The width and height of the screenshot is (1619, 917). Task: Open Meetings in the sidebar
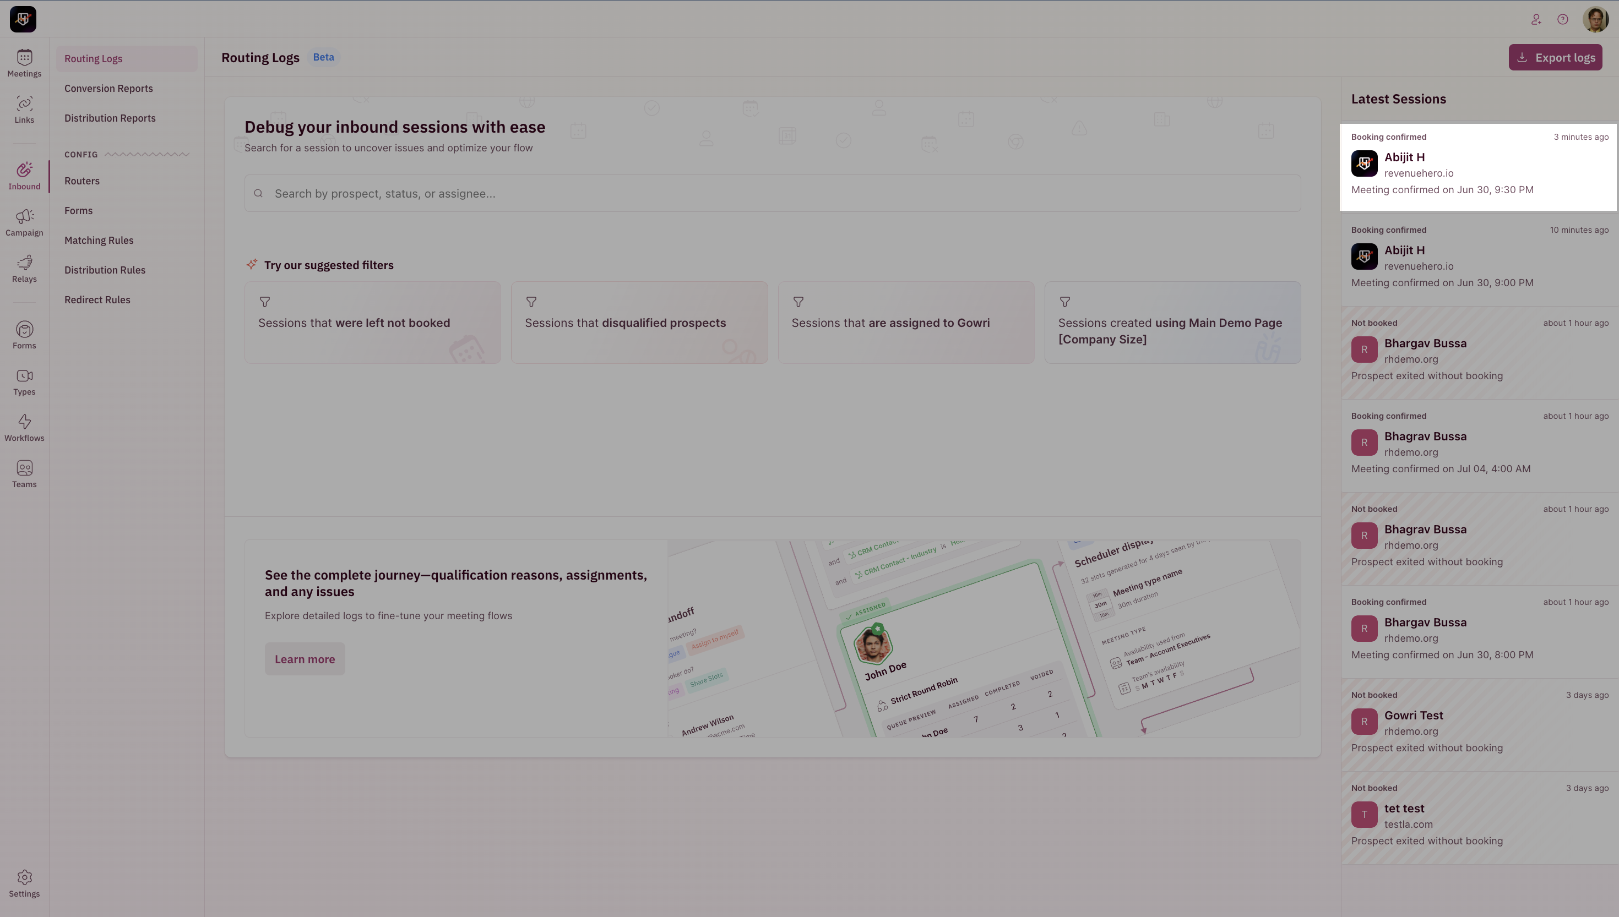(x=25, y=64)
